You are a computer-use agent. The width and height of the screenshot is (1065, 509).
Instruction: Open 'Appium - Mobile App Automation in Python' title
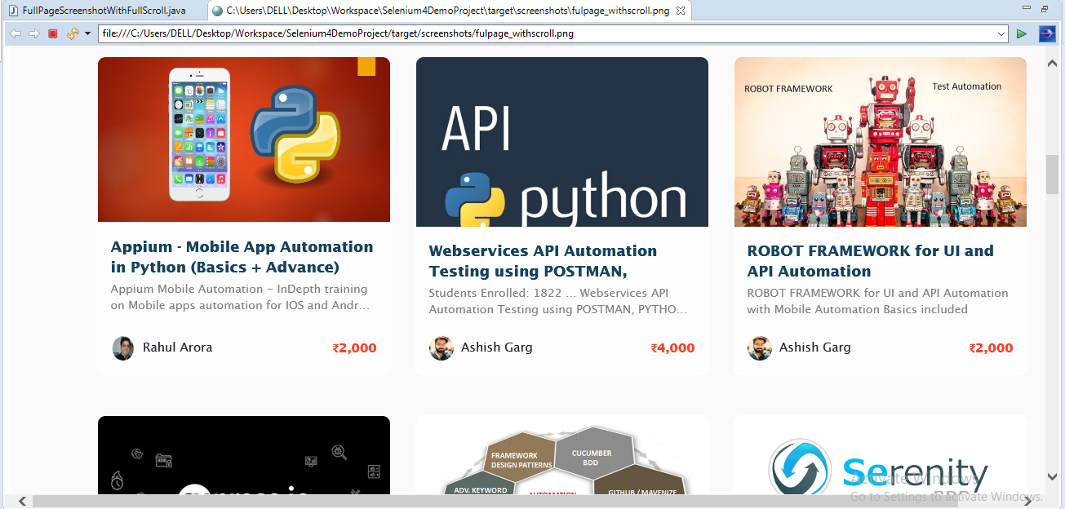click(242, 257)
